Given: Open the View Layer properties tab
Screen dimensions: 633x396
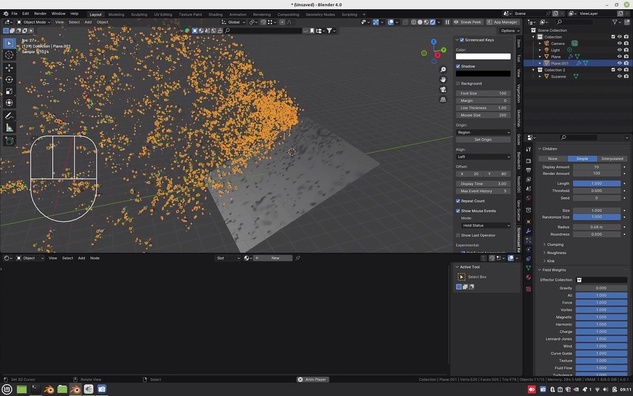Looking at the screenshot, I should click(x=529, y=179).
